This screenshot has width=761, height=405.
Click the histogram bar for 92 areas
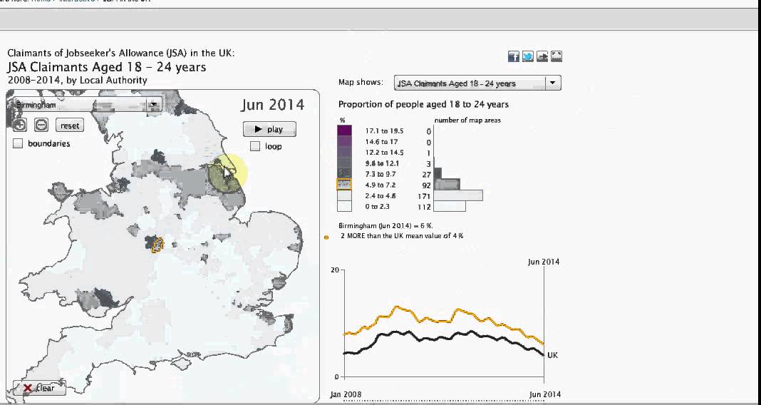click(447, 185)
